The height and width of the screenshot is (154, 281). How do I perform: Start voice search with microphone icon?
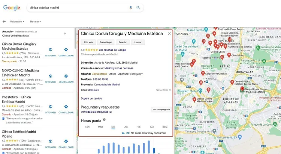pos(131,8)
